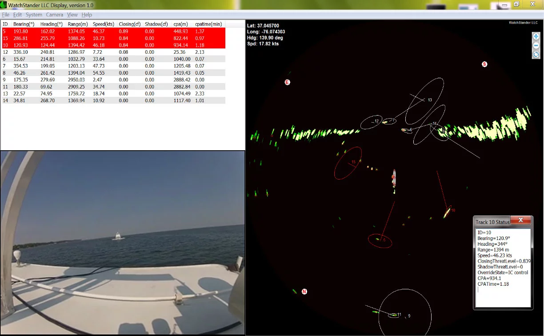The height and width of the screenshot is (336, 544).
Task: Open the Help menu
Action: point(87,14)
